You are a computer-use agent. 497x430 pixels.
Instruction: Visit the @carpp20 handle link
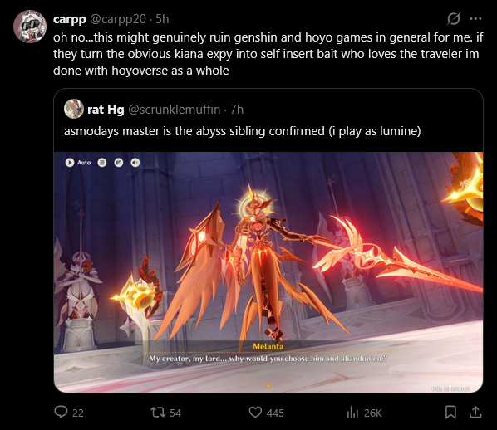(117, 19)
